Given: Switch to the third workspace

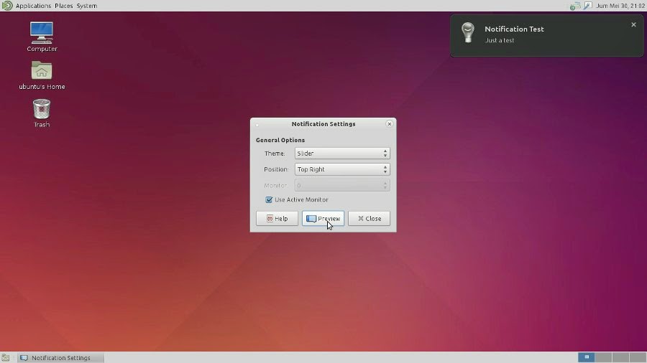Looking at the screenshot, I should tap(620, 357).
